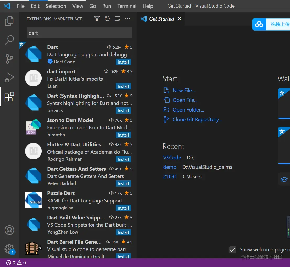Image resolution: width=290 pixels, height=267 pixels.
Task: Click the VS Code logo in title bar
Action: coord(7,6)
